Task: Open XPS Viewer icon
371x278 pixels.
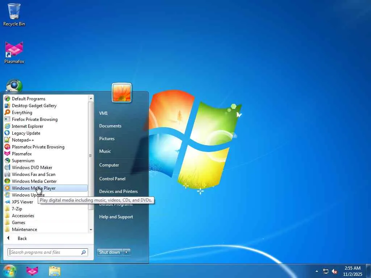Action: pyautogui.click(x=7, y=202)
